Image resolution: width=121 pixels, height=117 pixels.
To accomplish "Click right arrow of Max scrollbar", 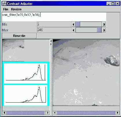I will (x=104, y=30).
